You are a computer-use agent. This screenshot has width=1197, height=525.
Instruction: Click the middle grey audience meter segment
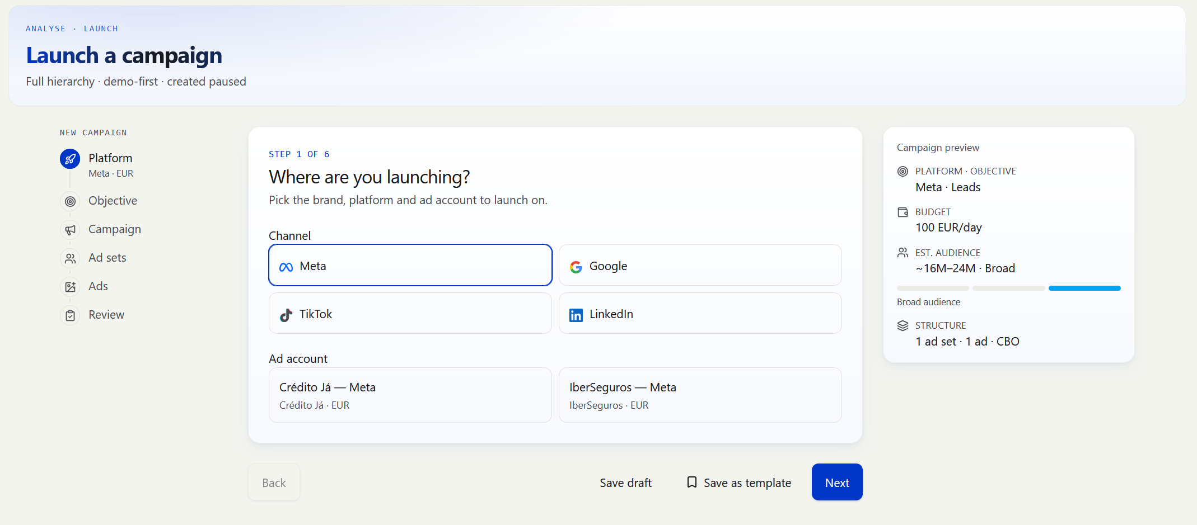click(1009, 288)
